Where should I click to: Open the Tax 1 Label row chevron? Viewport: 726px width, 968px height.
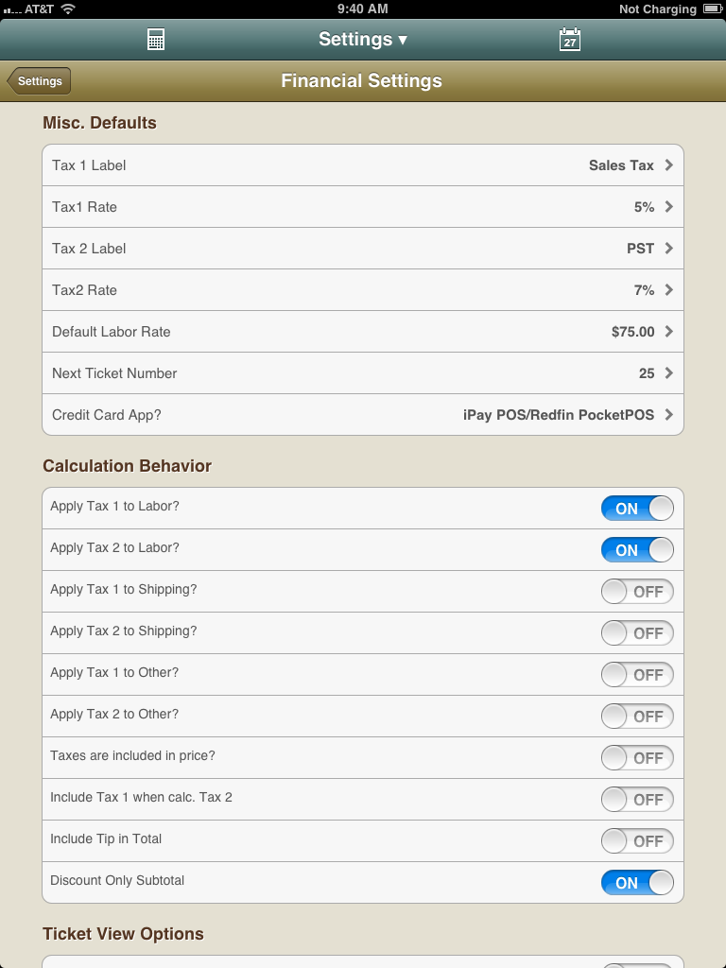coord(668,164)
